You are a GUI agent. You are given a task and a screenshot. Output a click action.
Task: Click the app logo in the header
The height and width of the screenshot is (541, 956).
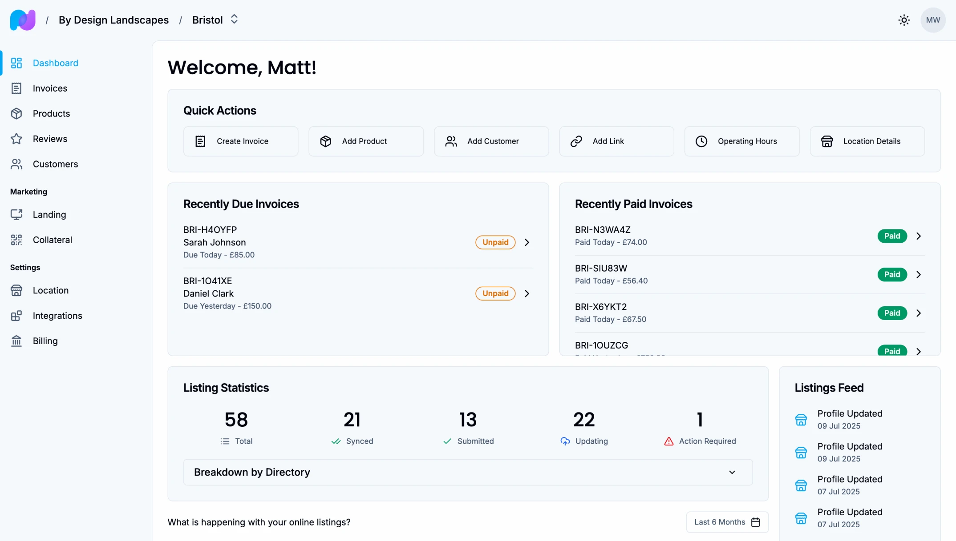(23, 20)
